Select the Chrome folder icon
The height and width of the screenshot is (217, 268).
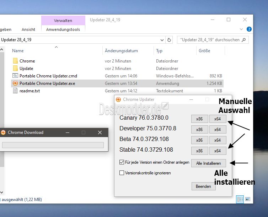pos(15,61)
